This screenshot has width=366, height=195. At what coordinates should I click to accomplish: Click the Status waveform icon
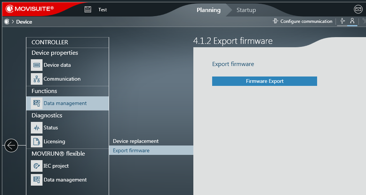[37, 127]
